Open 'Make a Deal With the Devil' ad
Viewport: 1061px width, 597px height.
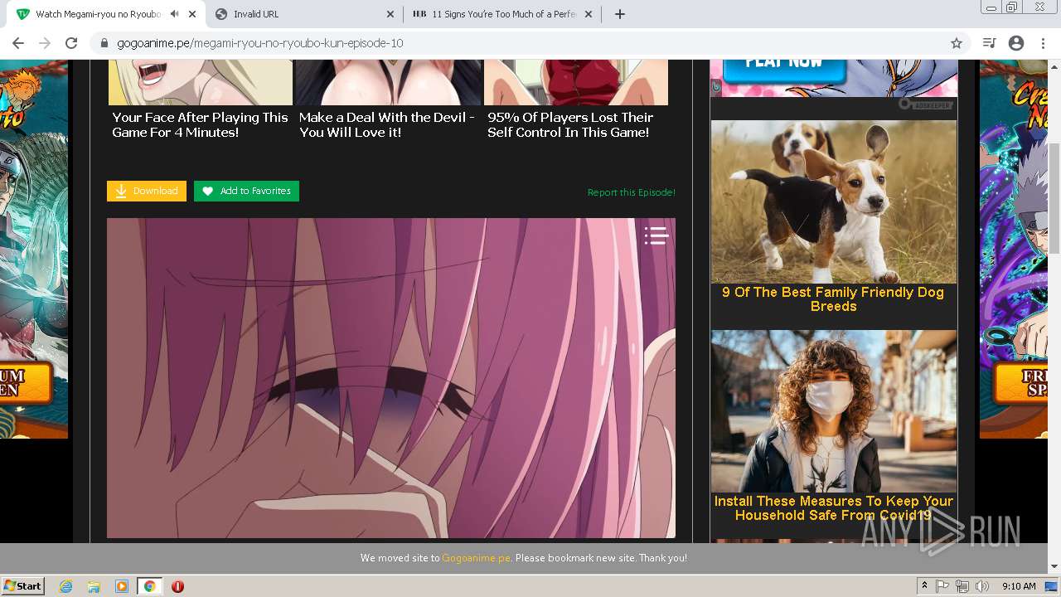tap(387, 125)
